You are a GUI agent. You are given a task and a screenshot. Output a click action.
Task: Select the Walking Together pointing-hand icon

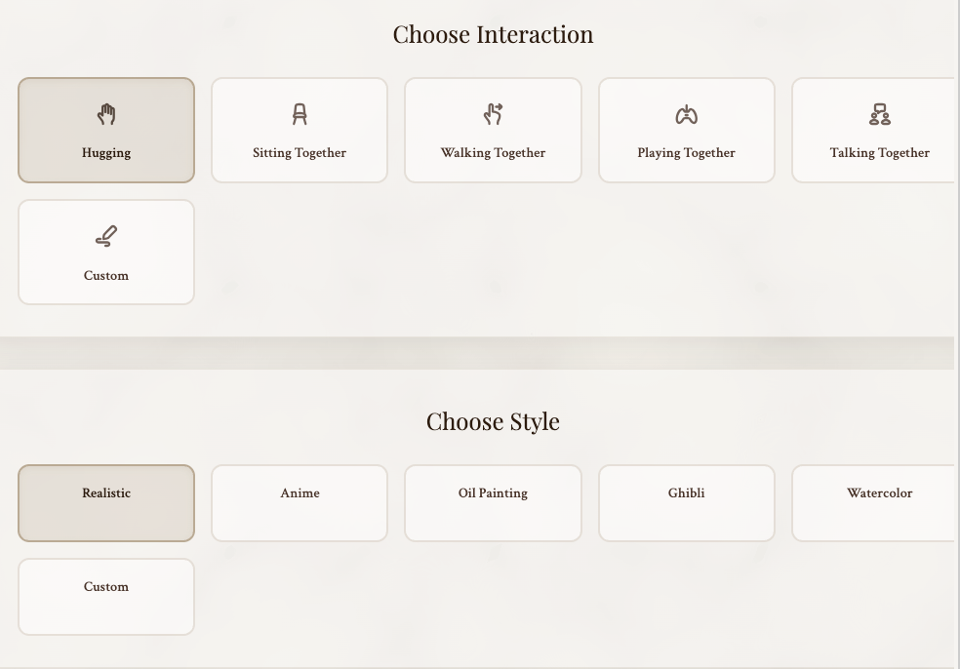coord(493,115)
